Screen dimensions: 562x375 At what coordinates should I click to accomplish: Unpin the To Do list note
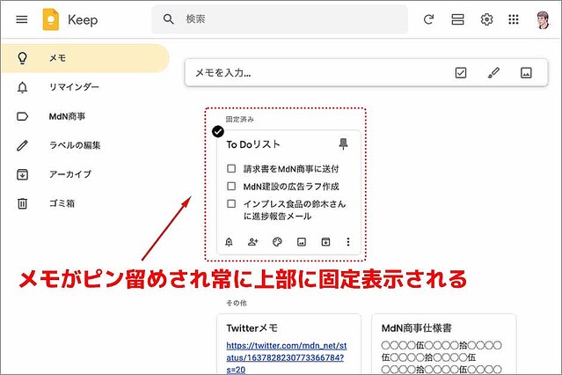pyautogui.click(x=344, y=144)
